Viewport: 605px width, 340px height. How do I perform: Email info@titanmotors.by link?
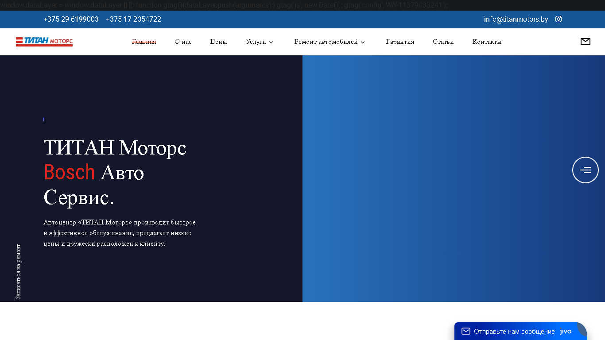click(516, 19)
